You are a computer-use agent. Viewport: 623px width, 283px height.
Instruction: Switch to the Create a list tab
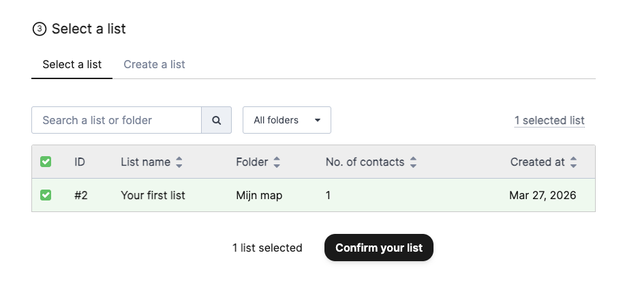point(154,65)
